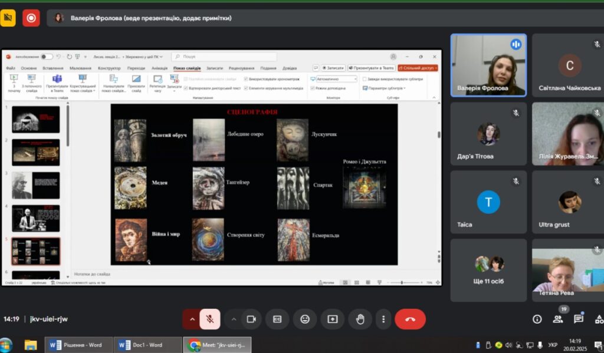The height and width of the screenshot is (353, 604).
Task: Open the 'Переходи' ribbon tab
Action: [x=136, y=68]
